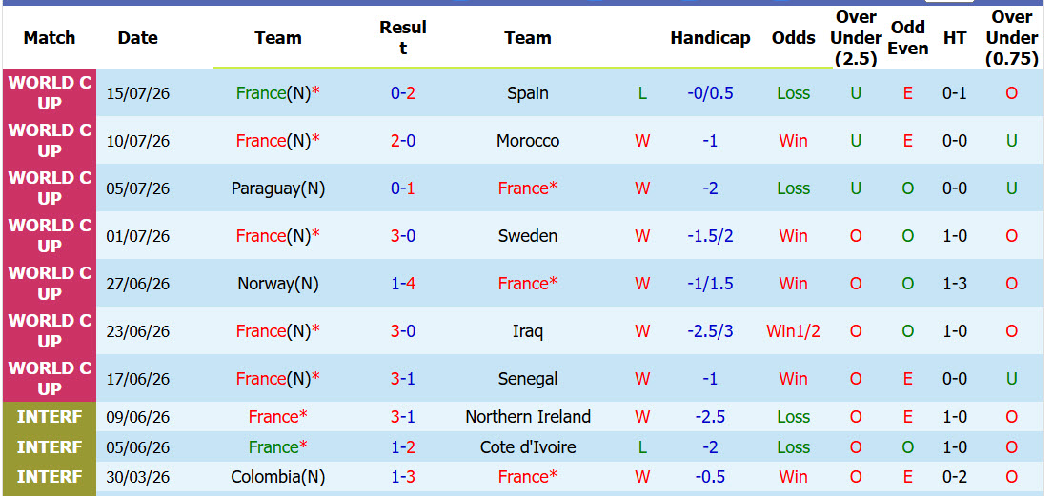Click the Odds column header

tap(793, 38)
